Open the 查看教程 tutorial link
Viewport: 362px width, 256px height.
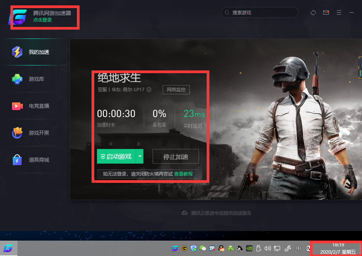[184, 174]
